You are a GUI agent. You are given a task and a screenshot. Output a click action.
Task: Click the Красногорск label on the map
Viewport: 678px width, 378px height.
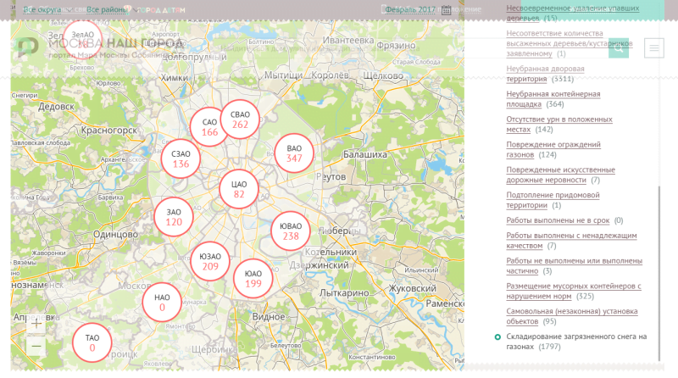tap(109, 130)
